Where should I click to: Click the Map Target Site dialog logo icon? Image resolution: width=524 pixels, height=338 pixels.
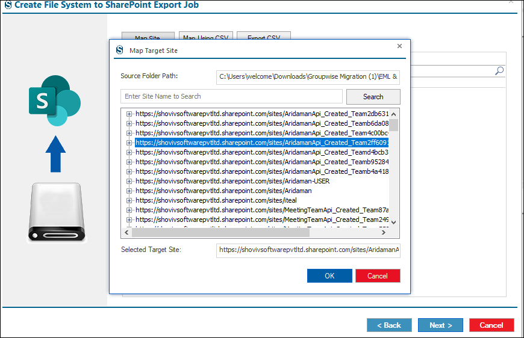click(x=120, y=50)
